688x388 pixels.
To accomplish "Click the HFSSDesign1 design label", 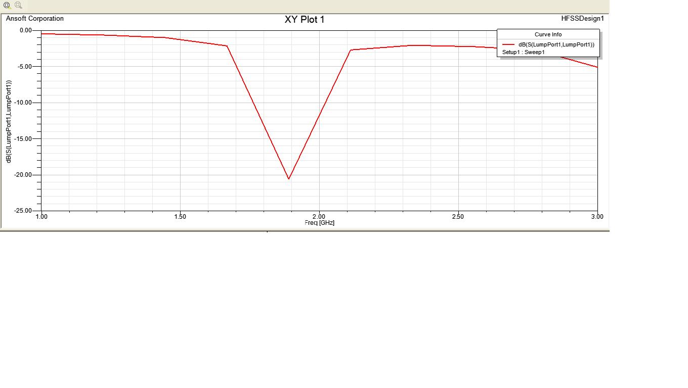I will [582, 19].
